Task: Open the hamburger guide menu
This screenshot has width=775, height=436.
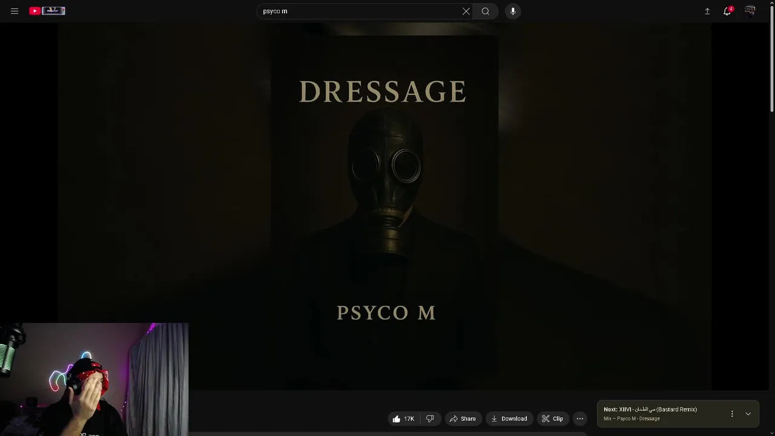Action: click(x=15, y=11)
